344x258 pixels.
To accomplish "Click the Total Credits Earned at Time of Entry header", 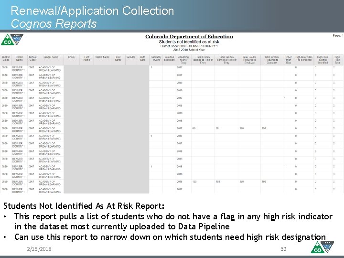I will 203,60.
